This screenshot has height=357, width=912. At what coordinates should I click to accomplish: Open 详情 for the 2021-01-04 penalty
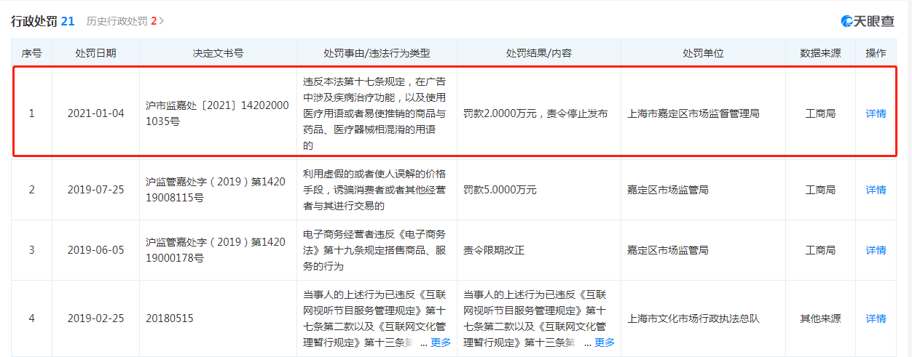(x=876, y=114)
